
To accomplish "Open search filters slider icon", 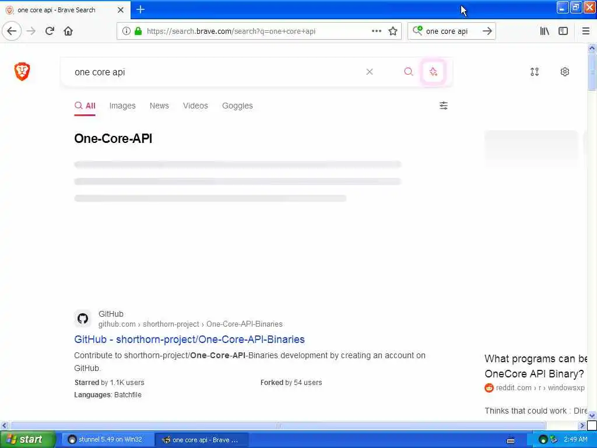I will (444, 106).
